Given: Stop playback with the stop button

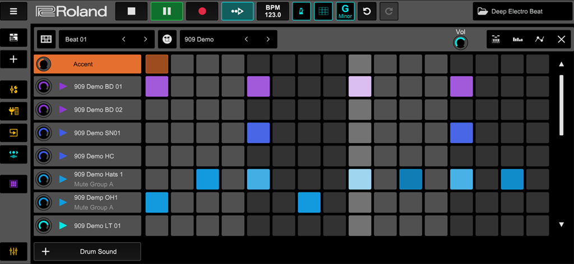Looking at the screenshot, I should [131, 11].
